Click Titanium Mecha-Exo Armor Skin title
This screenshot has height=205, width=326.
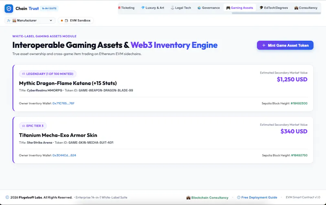coord(58,135)
